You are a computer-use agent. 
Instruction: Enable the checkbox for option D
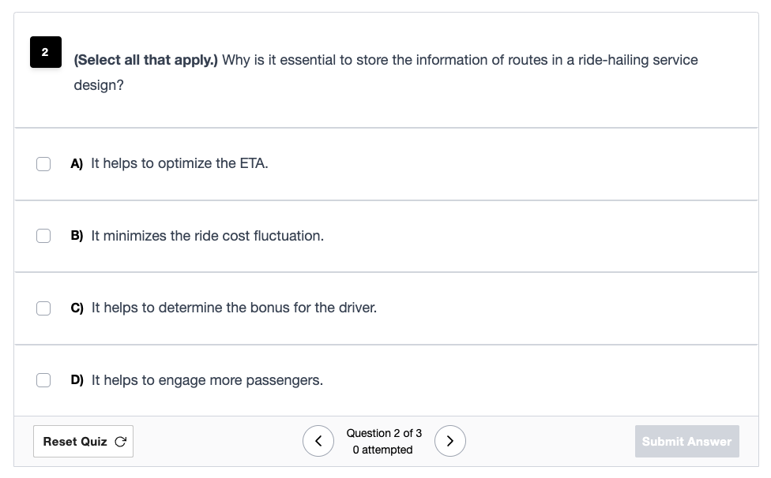pos(43,380)
